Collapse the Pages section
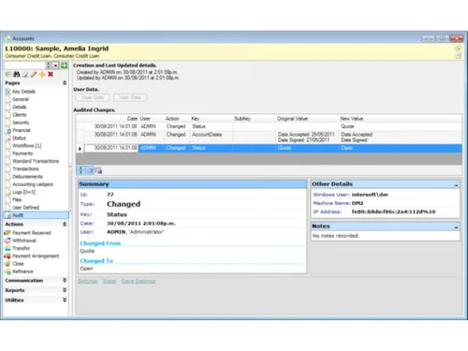468x351 pixels. (65, 83)
